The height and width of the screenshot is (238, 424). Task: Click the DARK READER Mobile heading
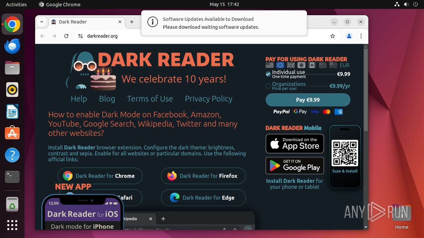pos(293,128)
